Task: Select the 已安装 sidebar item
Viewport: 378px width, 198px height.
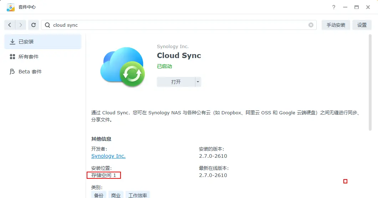Action: pos(43,42)
